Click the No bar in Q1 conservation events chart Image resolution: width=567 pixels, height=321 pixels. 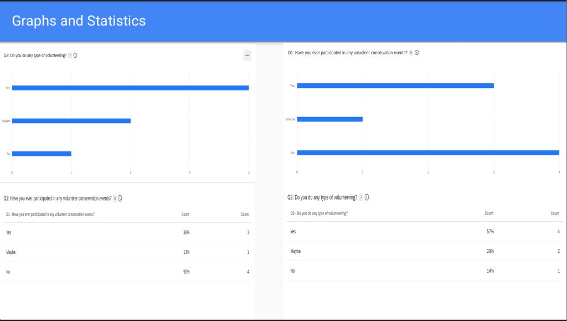pyautogui.click(x=427, y=152)
